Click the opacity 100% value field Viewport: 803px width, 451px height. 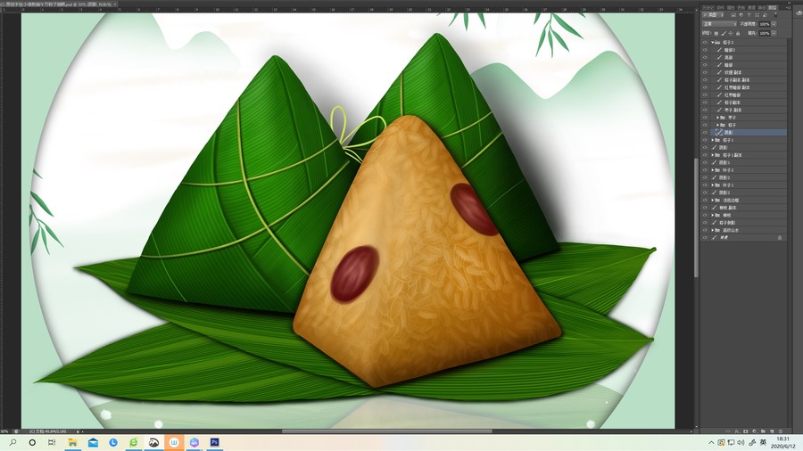tap(764, 24)
